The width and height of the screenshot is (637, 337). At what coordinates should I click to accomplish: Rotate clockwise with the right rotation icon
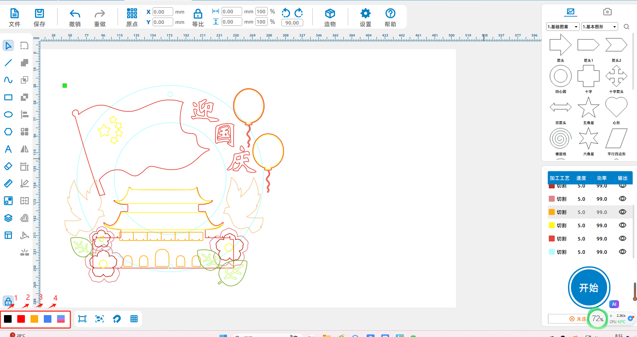(x=299, y=13)
